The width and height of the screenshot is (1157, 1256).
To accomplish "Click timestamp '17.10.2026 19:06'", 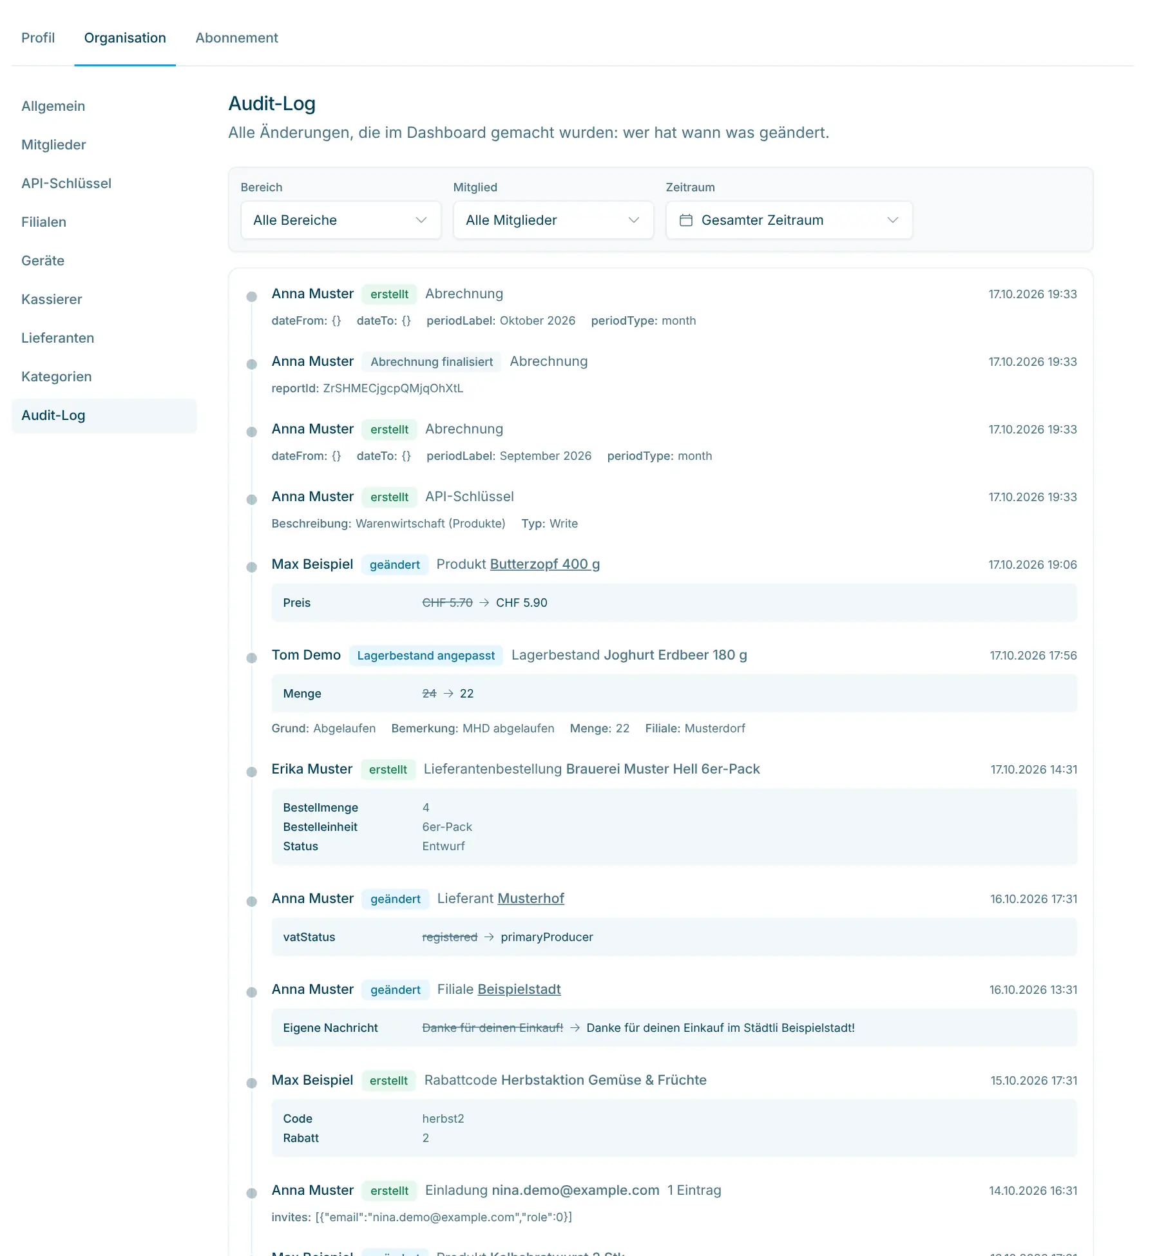I will point(1033,565).
